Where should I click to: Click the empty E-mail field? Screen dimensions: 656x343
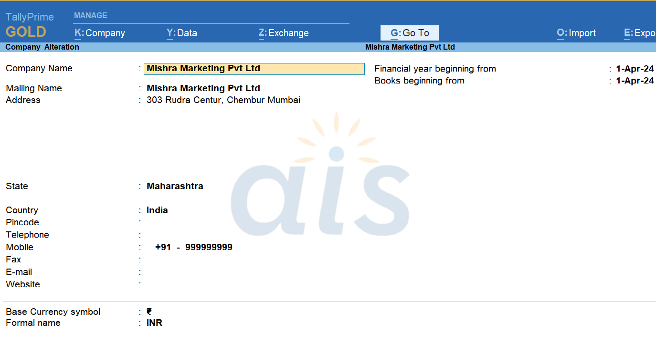coord(191,272)
